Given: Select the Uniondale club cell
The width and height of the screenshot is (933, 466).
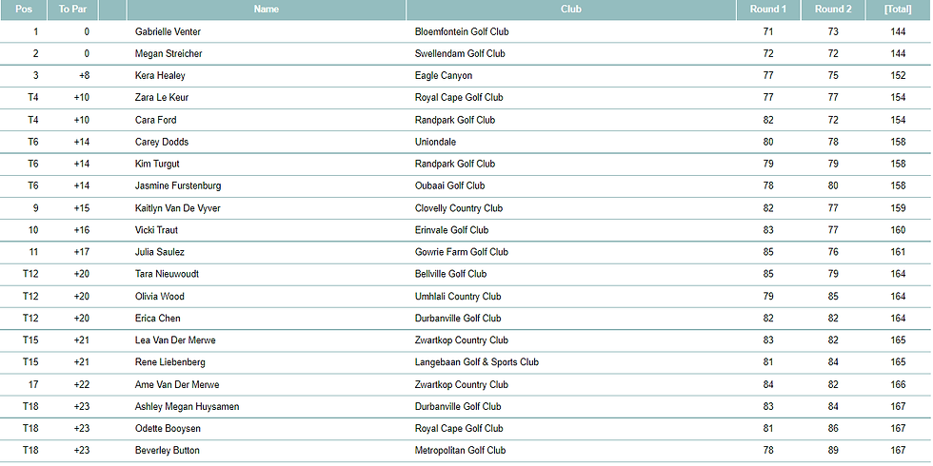Looking at the screenshot, I should (435, 142).
